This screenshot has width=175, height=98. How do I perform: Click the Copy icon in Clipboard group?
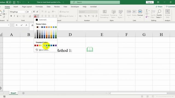pos(4,14)
